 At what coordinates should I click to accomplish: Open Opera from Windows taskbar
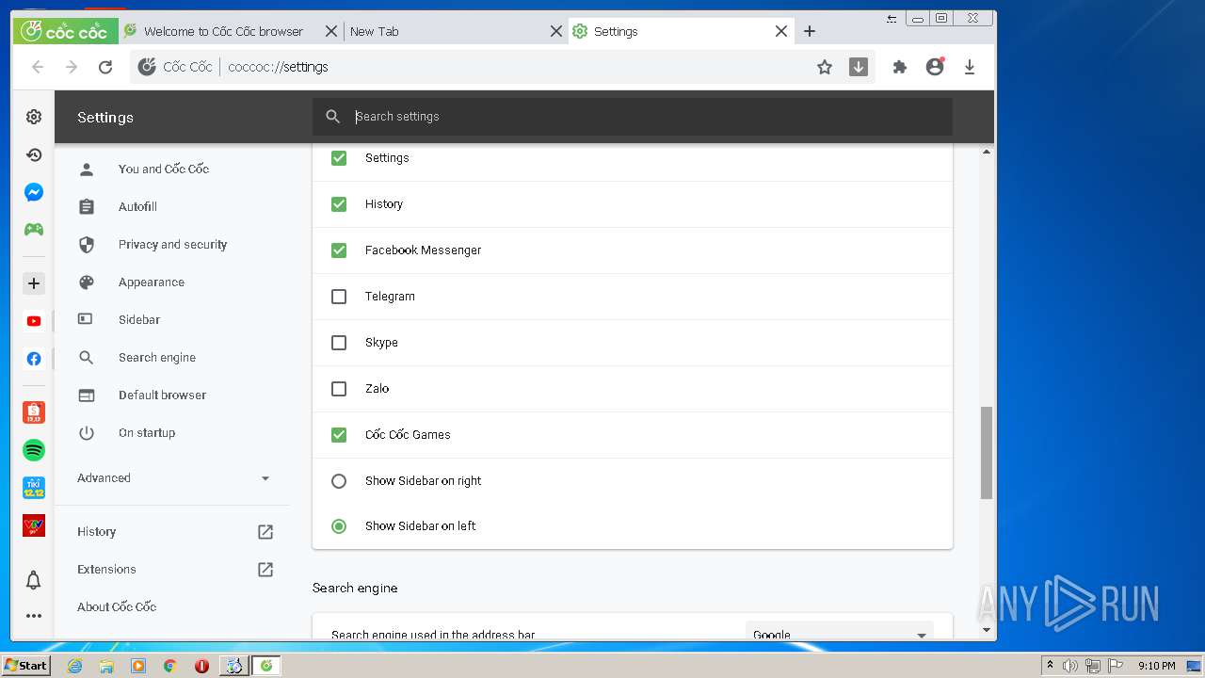click(x=201, y=666)
